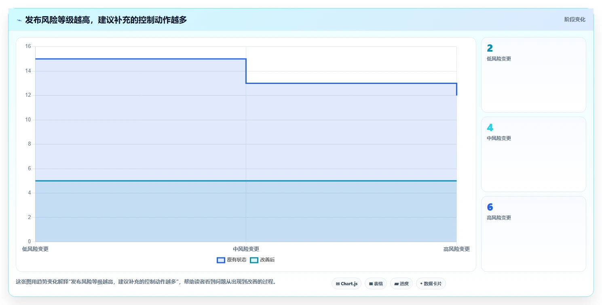
Task: Toggle the 改善后 legend item
Action: (x=262, y=260)
